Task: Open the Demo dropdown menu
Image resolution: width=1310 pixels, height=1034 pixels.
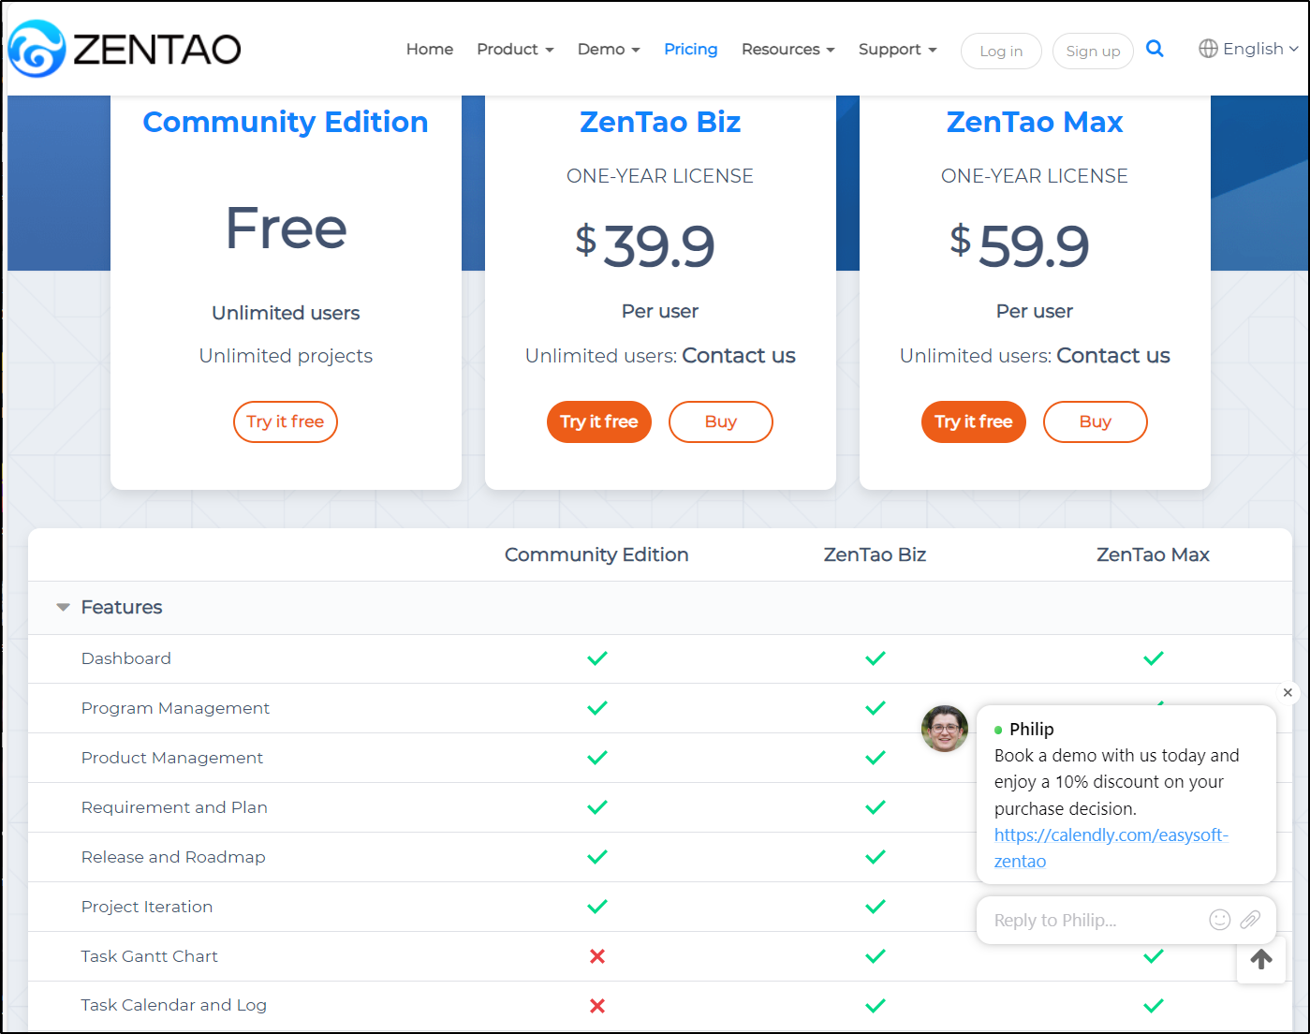Action: (x=609, y=49)
